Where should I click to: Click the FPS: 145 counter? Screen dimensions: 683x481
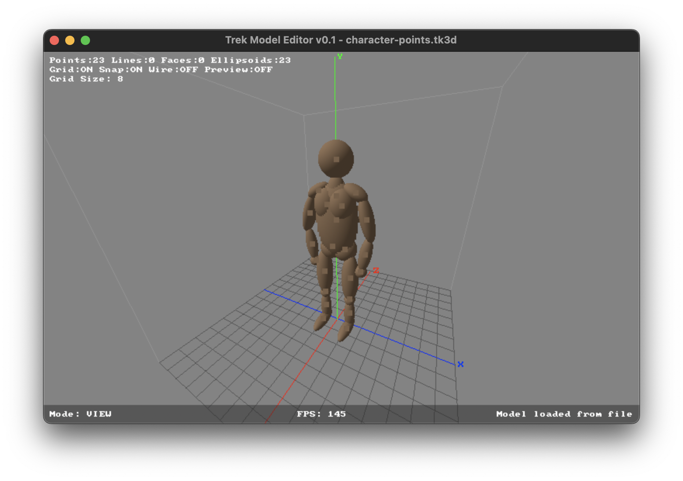pyautogui.click(x=321, y=414)
